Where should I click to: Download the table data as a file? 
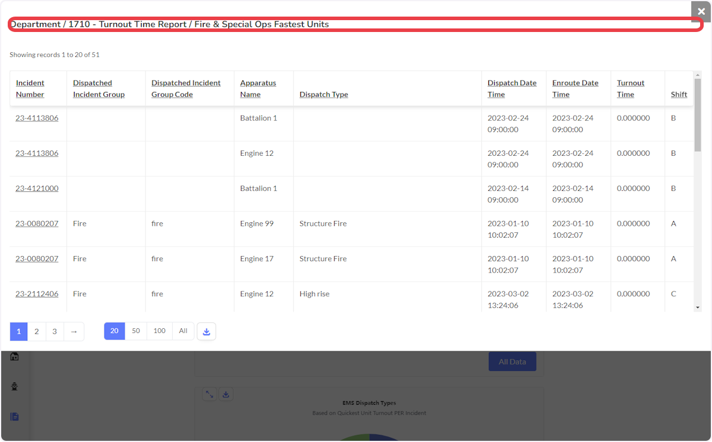click(x=206, y=331)
